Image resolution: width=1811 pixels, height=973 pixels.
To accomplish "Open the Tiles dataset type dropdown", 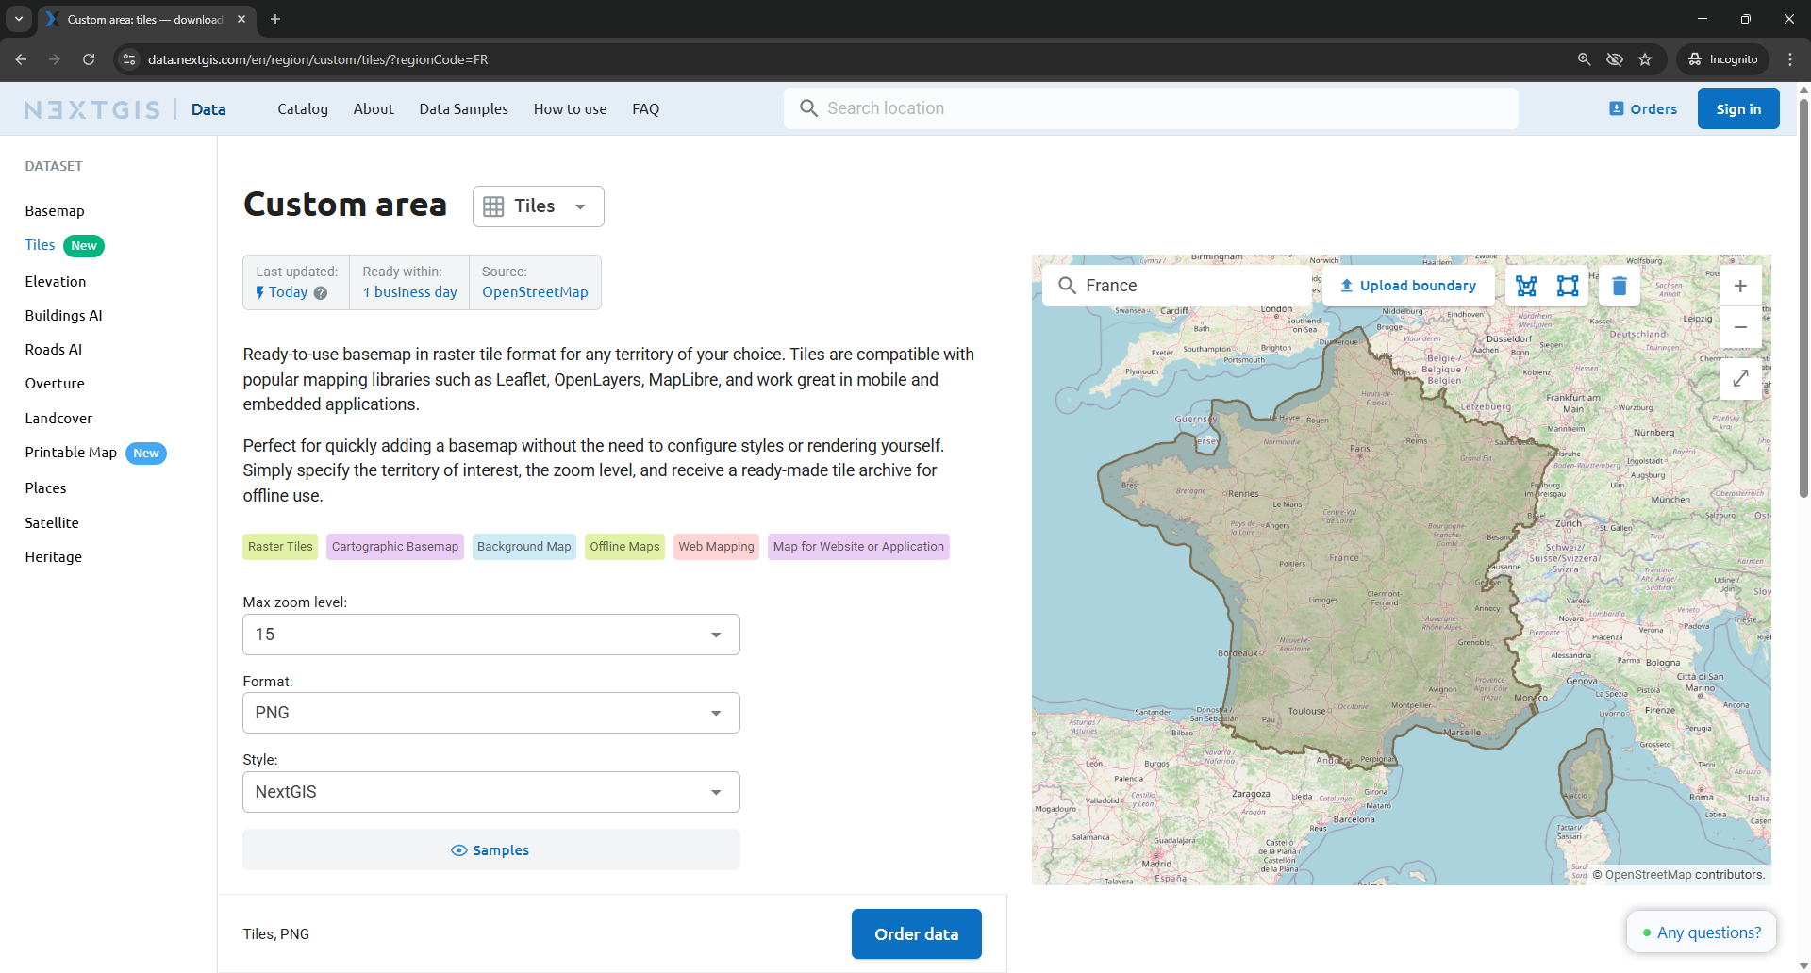I will coord(539,206).
